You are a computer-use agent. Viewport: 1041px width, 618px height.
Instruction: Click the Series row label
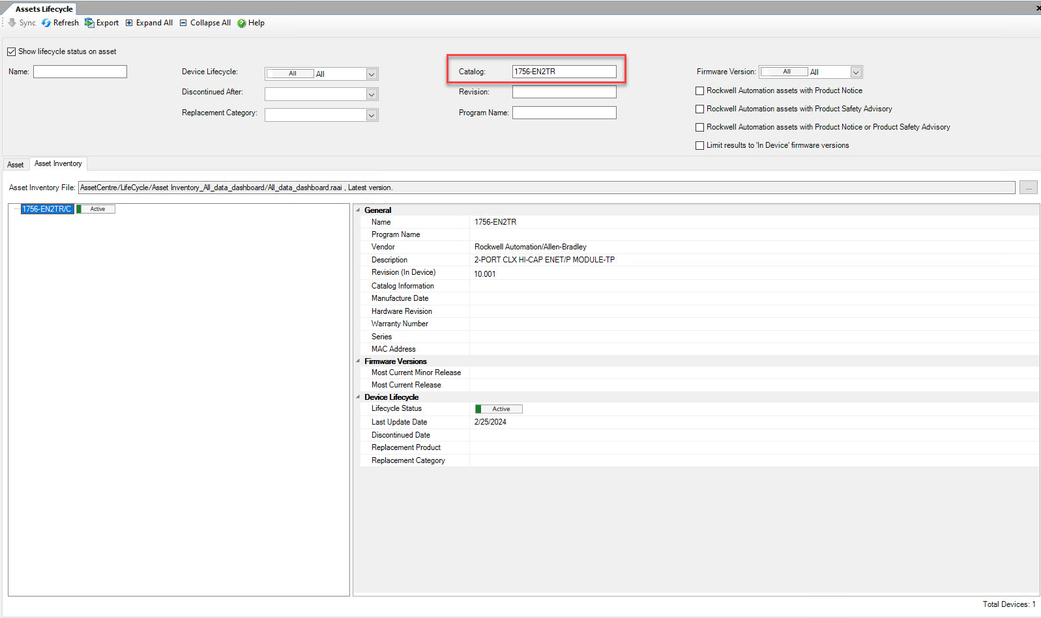[x=382, y=337]
